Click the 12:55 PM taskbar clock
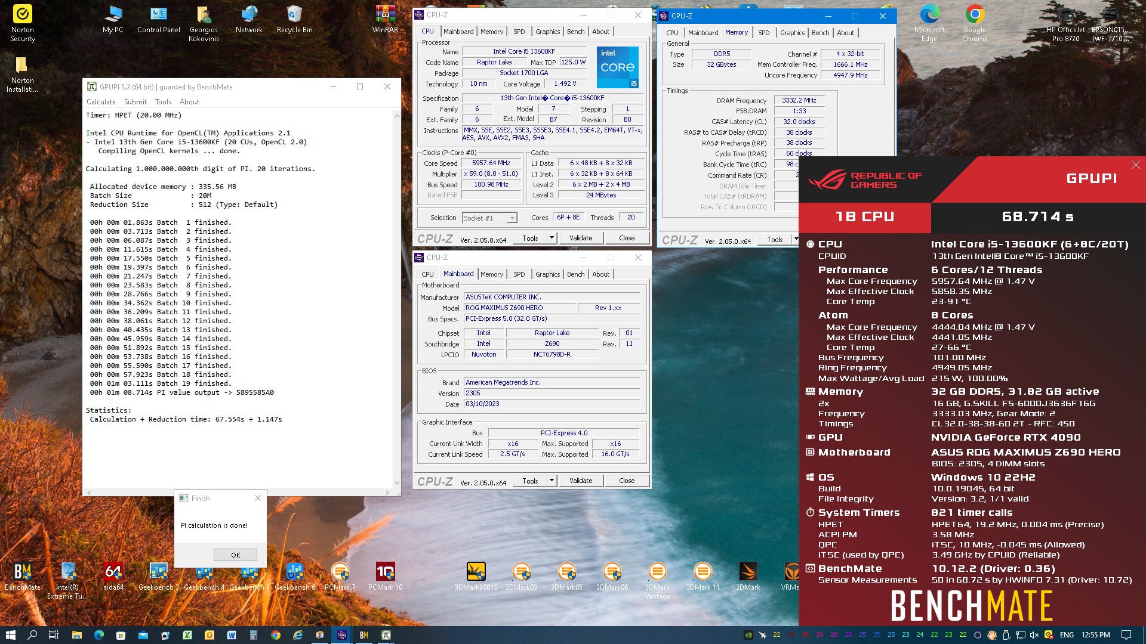The width and height of the screenshot is (1146, 644). pyautogui.click(x=1096, y=635)
